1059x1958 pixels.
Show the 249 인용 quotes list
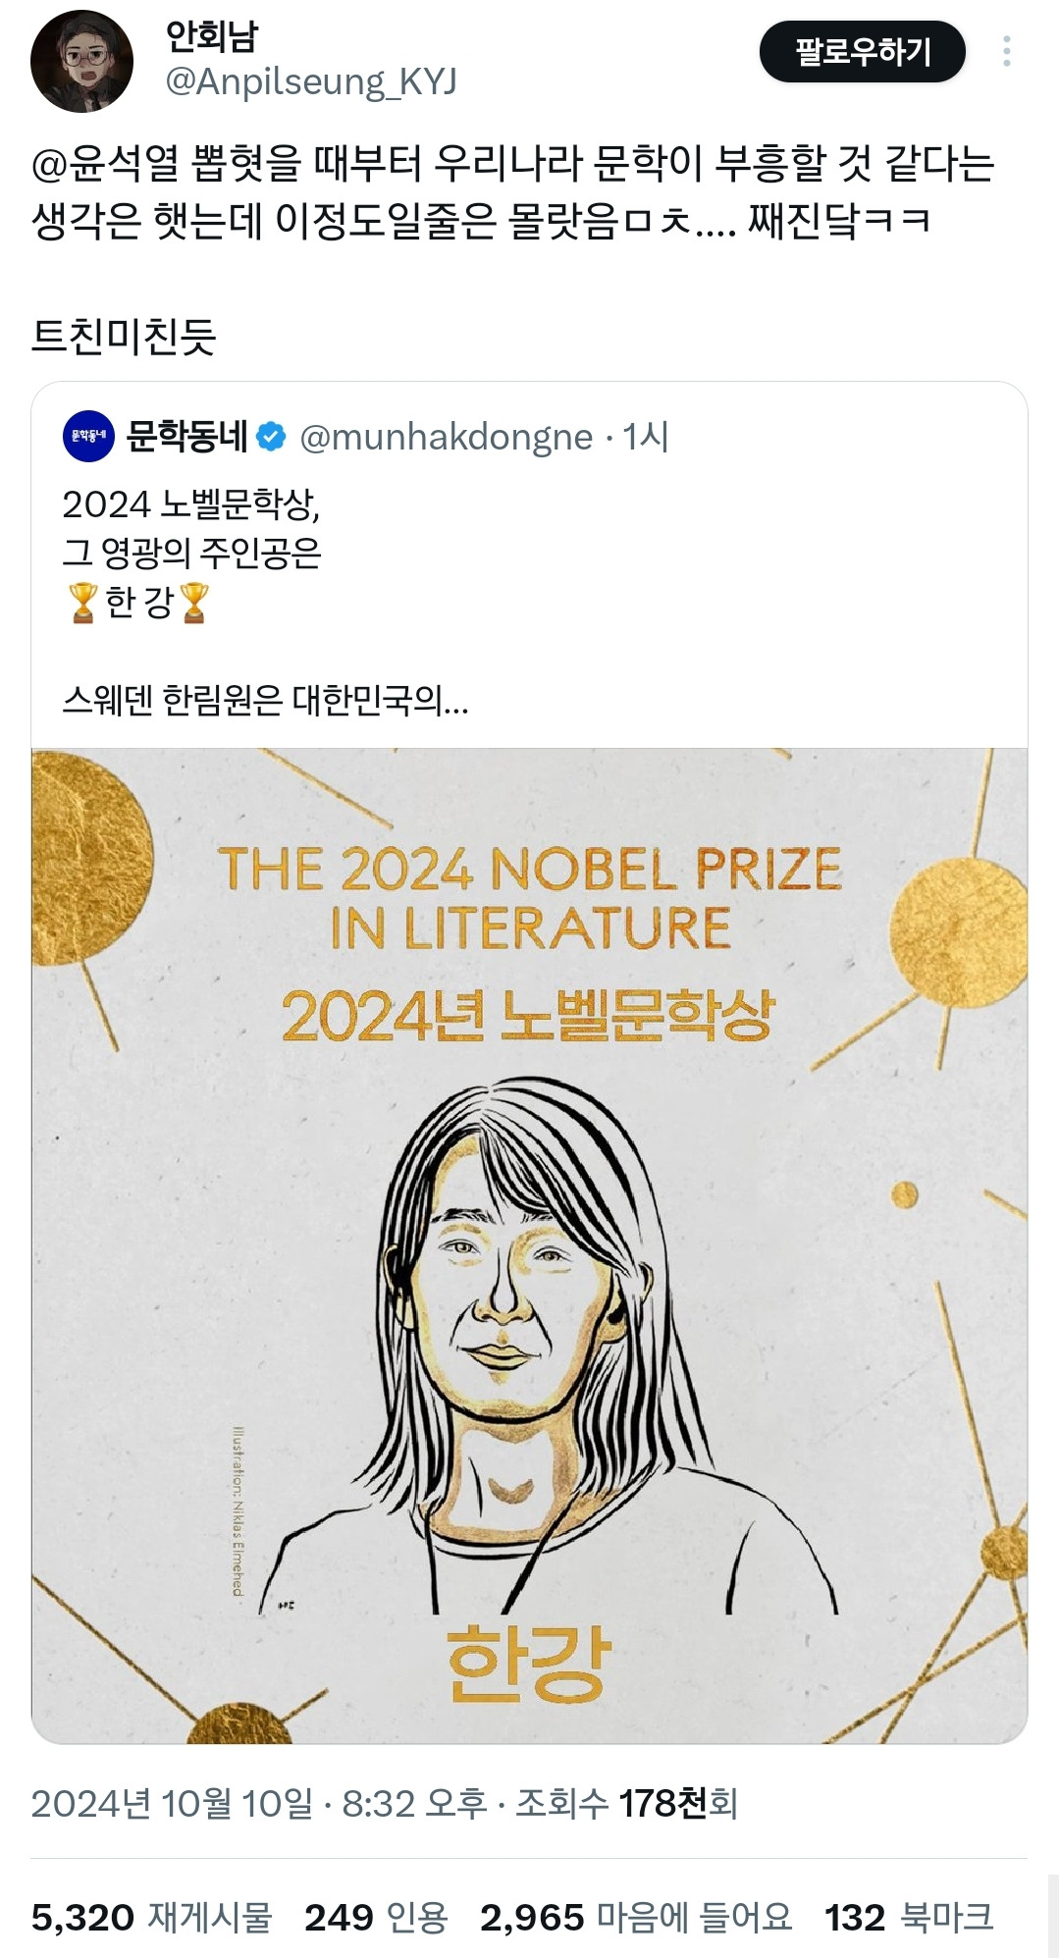coord(376,1917)
